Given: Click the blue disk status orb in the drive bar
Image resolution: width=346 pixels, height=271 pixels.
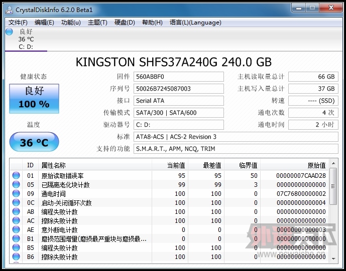Looking at the screenshot, I should (9, 32).
